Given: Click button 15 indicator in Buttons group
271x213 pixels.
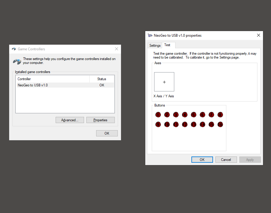Looking at the screenshot, I should (211, 125).
